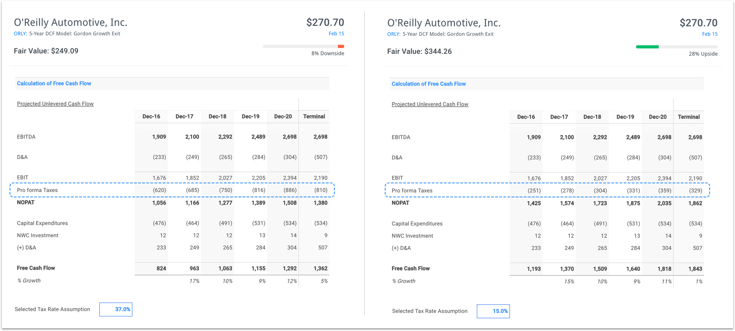735x331 pixels.
Task: Click left Free Cash Flow value 824
Action: pyautogui.click(x=161, y=269)
